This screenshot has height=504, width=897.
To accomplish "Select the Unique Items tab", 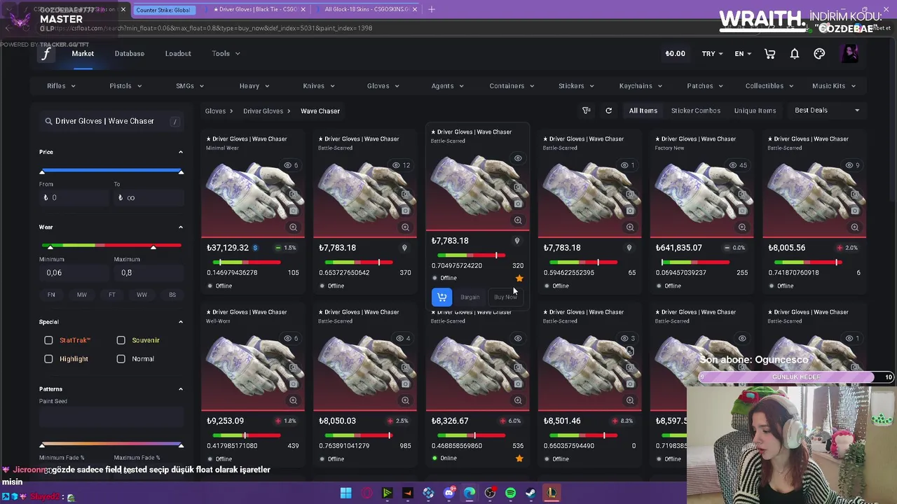I will [x=755, y=111].
